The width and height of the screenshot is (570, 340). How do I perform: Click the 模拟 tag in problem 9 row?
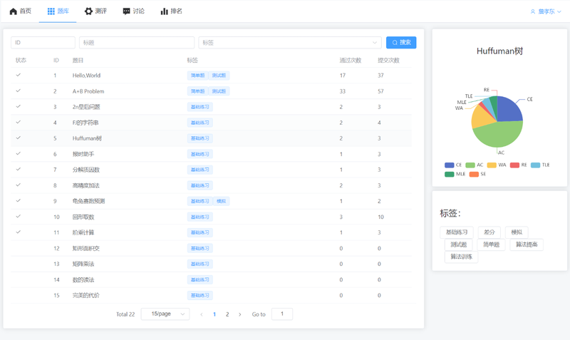[221, 201]
